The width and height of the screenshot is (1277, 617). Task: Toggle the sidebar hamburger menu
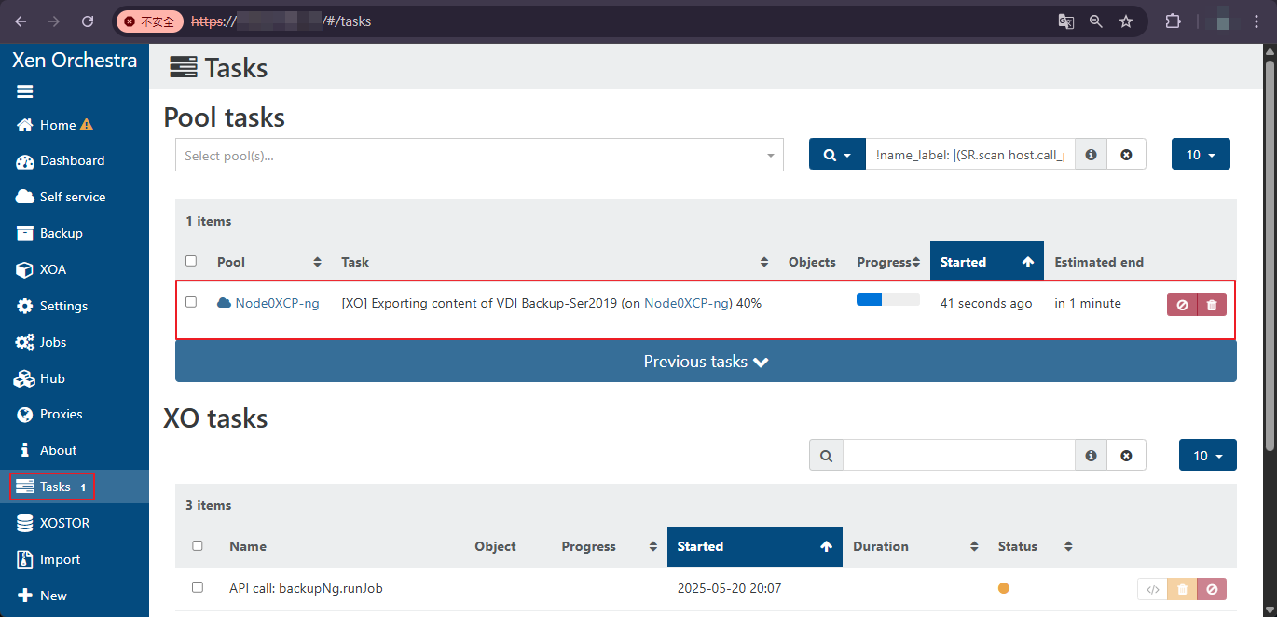(x=25, y=91)
